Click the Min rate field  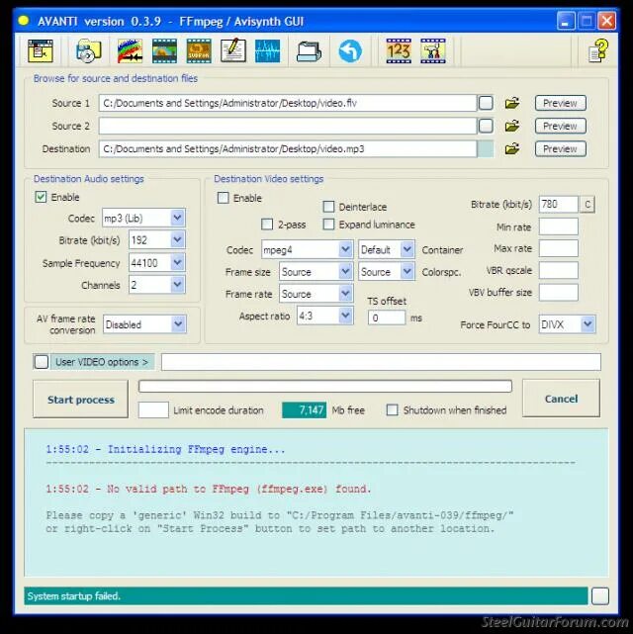[x=559, y=226]
